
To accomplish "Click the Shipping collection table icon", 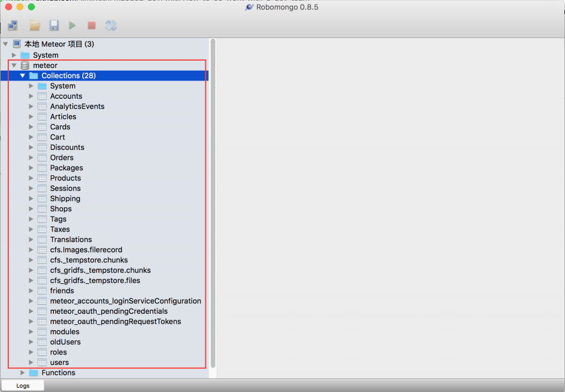I will (x=42, y=198).
